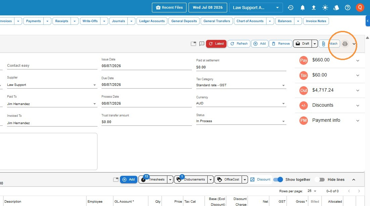The image size is (370, 206).
Task: Open the more options chevron beside print
Action: (354, 44)
